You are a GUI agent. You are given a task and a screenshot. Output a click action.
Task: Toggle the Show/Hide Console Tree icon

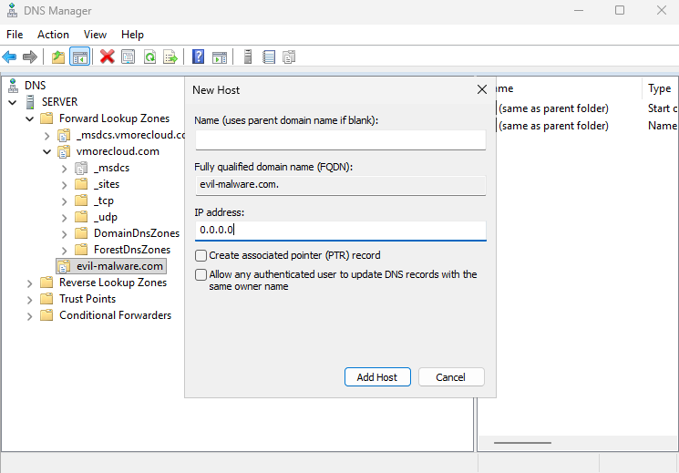[79, 57]
